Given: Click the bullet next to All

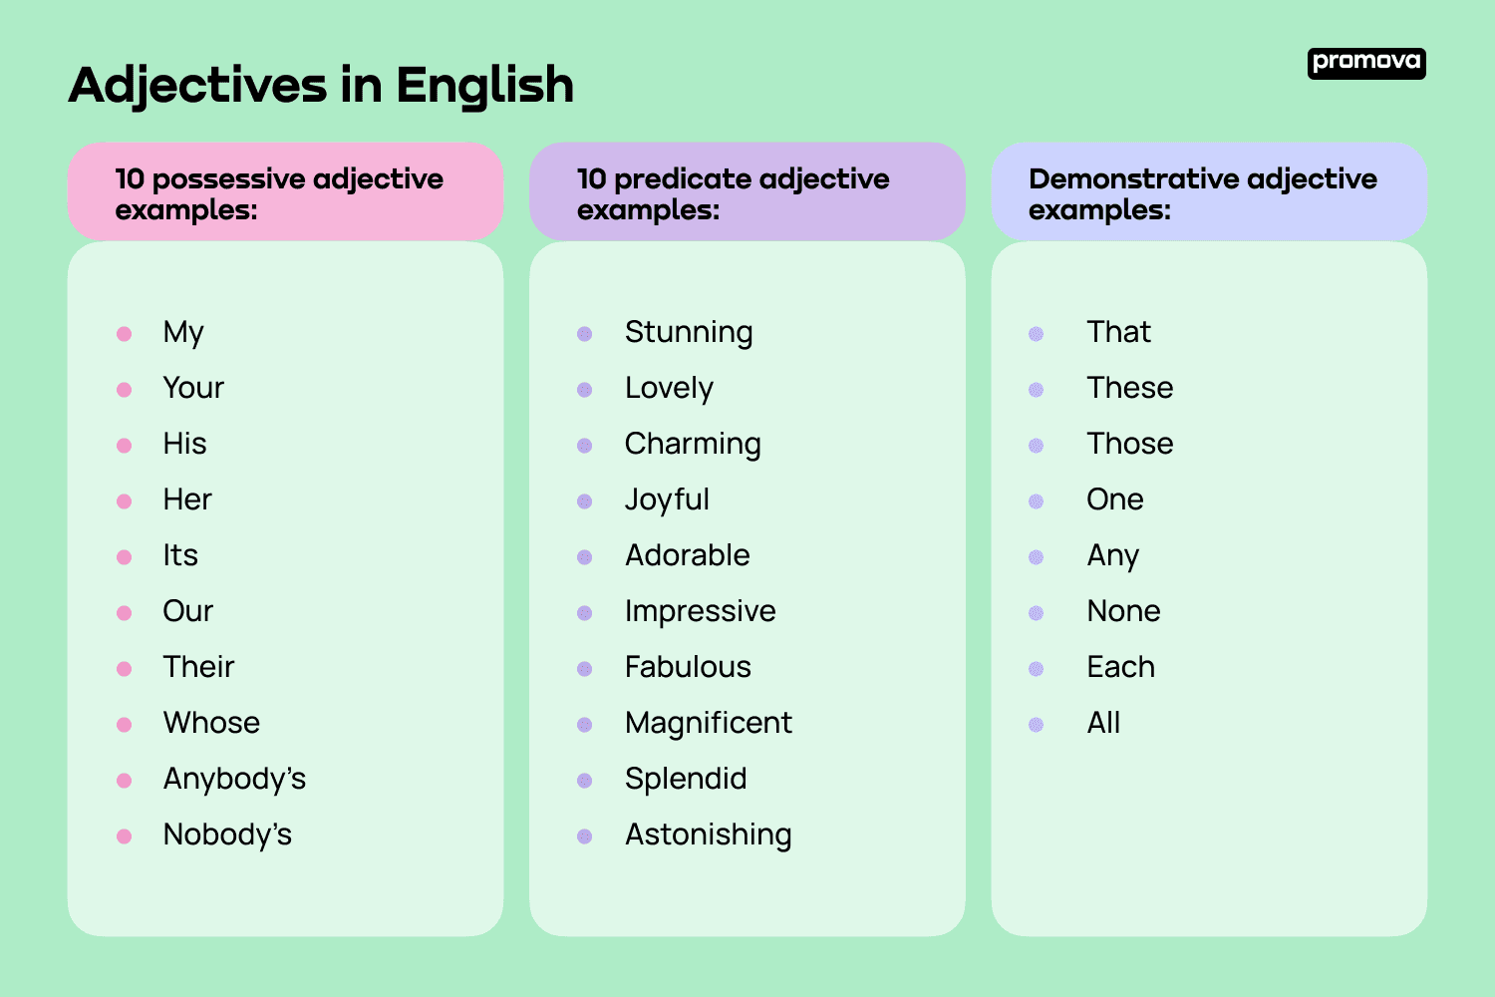Looking at the screenshot, I should click(1037, 725).
